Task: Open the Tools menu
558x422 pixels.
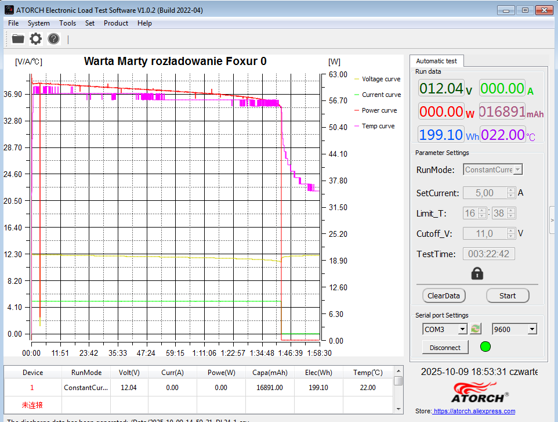Action: tap(67, 23)
